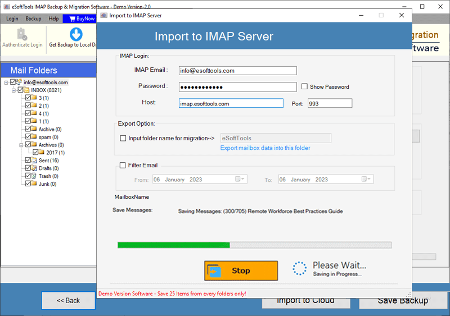This screenshot has width=450, height=316.
Task: Click the << Back button
Action: [x=68, y=300]
